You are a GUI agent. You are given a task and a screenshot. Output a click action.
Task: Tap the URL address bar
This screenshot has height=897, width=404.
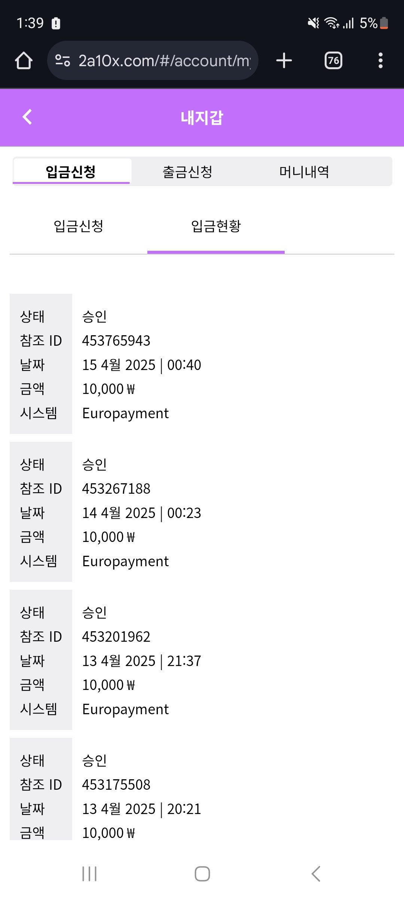[164, 61]
